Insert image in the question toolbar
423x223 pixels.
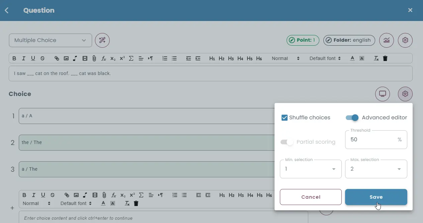[66, 58]
